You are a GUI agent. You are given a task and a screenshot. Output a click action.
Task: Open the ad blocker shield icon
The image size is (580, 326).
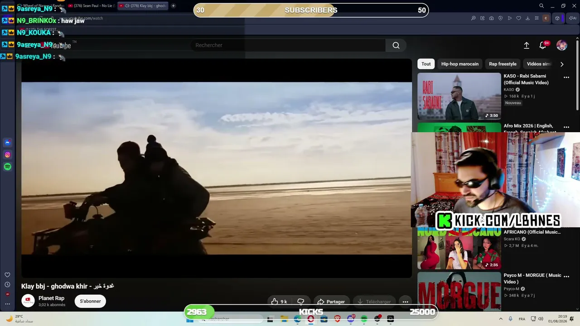[501, 18]
